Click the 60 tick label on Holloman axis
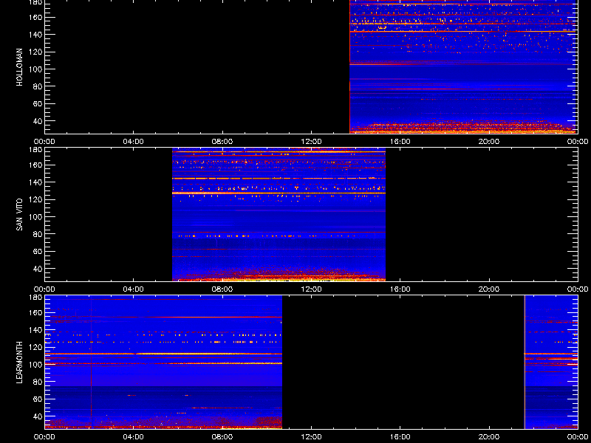 (x=38, y=103)
